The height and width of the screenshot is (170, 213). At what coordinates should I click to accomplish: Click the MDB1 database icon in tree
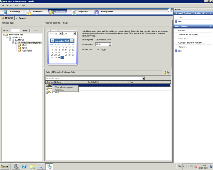pyautogui.click(x=20, y=45)
